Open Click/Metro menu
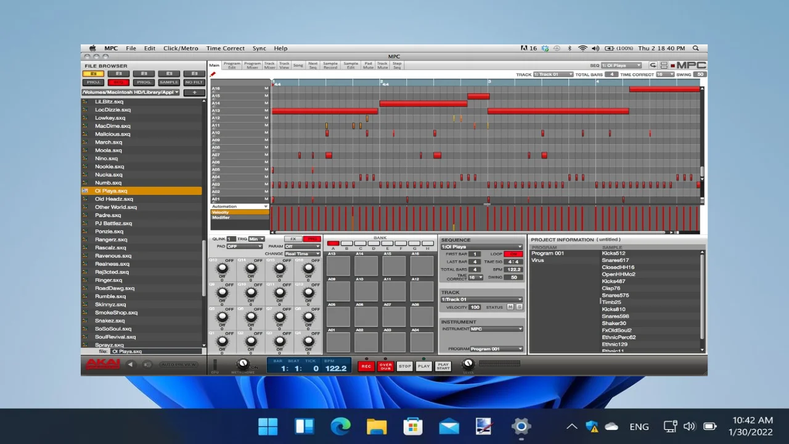Screen dimensions: 789x444 click(x=181, y=48)
